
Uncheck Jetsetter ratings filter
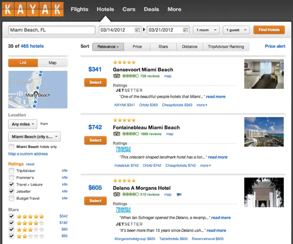(x=11, y=191)
